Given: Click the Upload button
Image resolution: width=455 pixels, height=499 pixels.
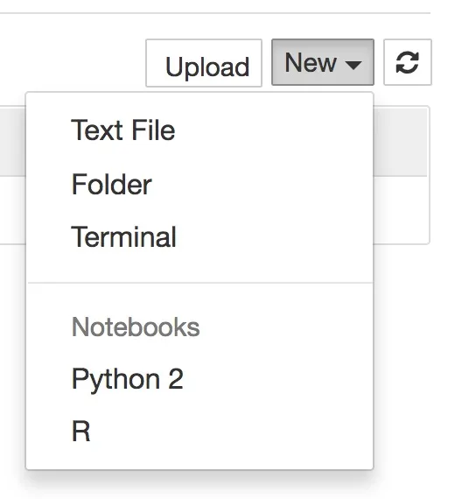Looking at the screenshot, I should pyautogui.click(x=204, y=63).
